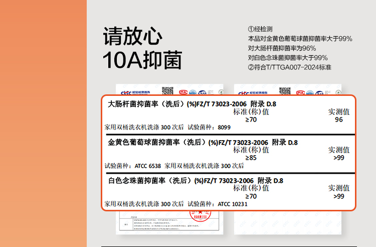Select the 请放心 heading text
The width and height of the screenshot is (376, 247).
tap(132, 37)
